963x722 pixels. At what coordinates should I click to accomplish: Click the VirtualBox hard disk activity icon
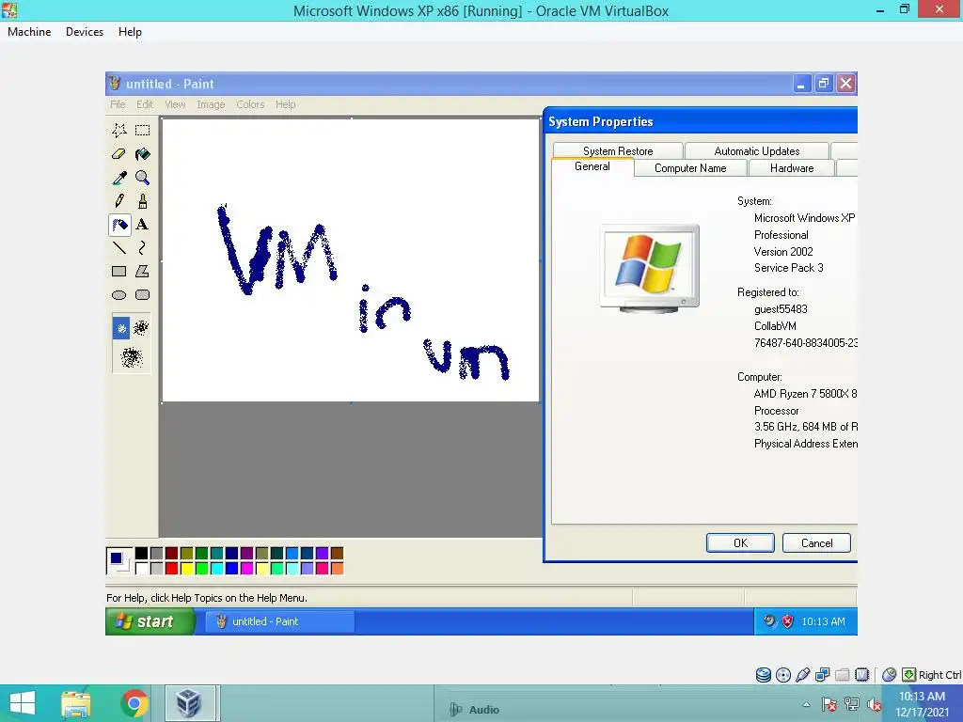click(x=764, y=675)
